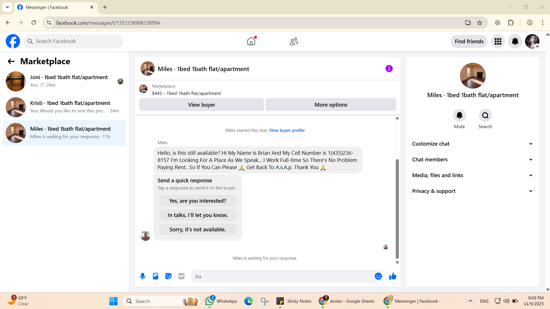
Task: Open the Facebook menu grid icon
Action: [x=498, y=42]
